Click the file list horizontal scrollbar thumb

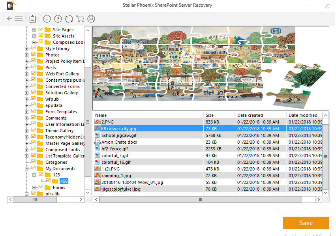(x=201, y=200)
